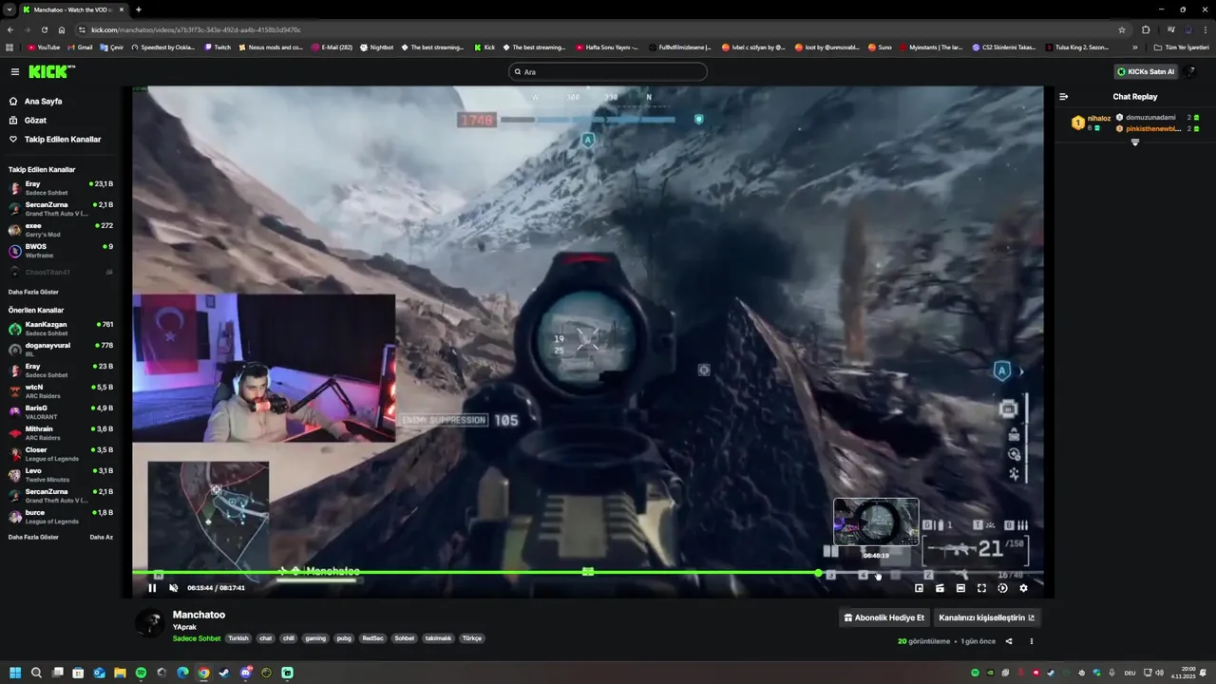Open YouTube bookmark
1216x684 pixels.
44,47
